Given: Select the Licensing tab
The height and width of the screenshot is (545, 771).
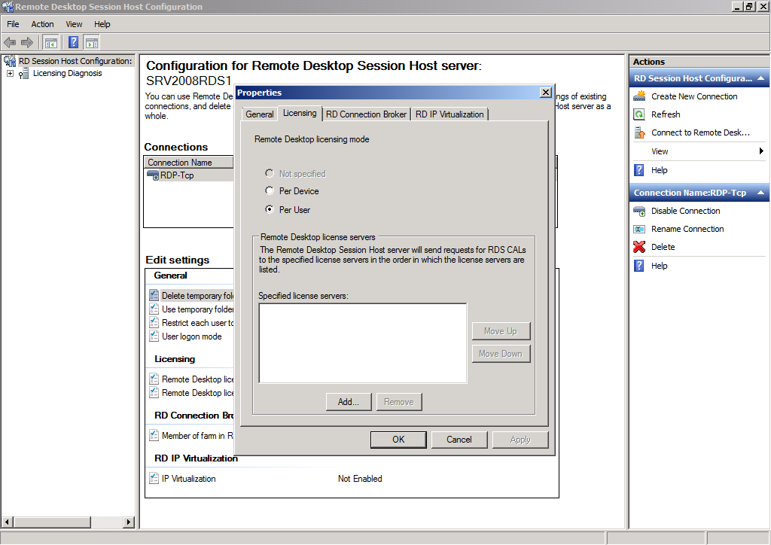Looking at the screenshot, I should [x=300, y=113].
